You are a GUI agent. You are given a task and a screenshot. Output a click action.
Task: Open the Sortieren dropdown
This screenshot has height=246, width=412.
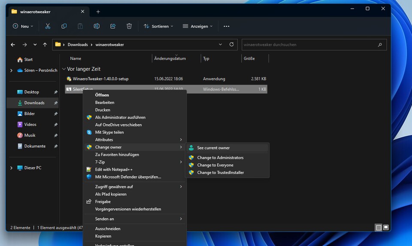(158, 26)
